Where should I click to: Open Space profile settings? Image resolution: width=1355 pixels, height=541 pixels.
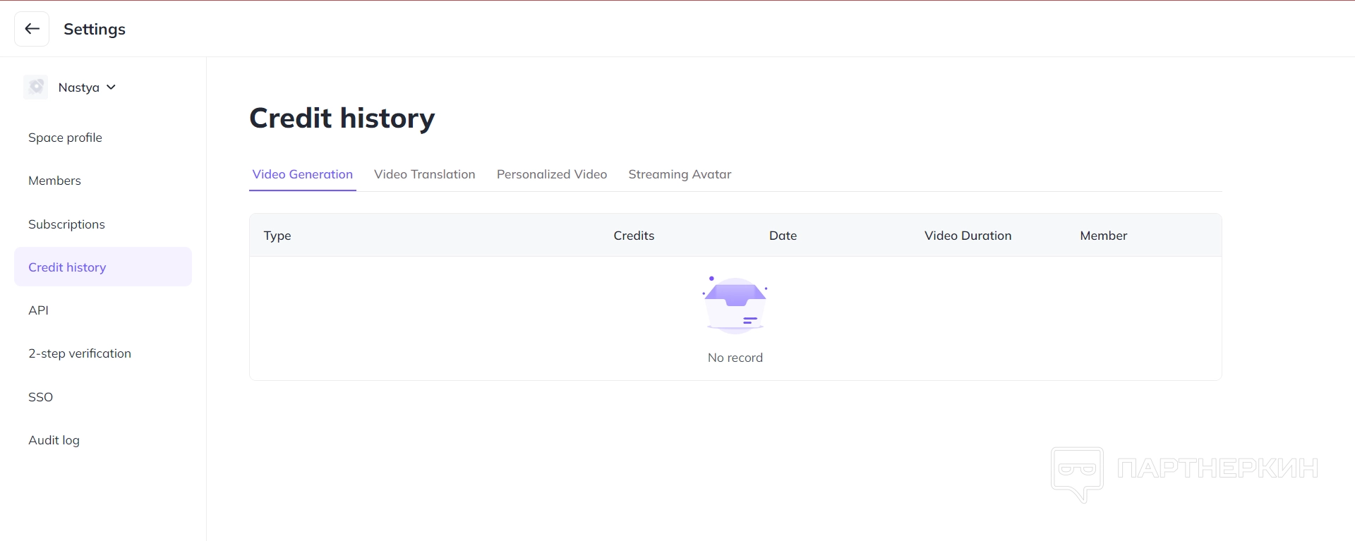coord(65,138)
